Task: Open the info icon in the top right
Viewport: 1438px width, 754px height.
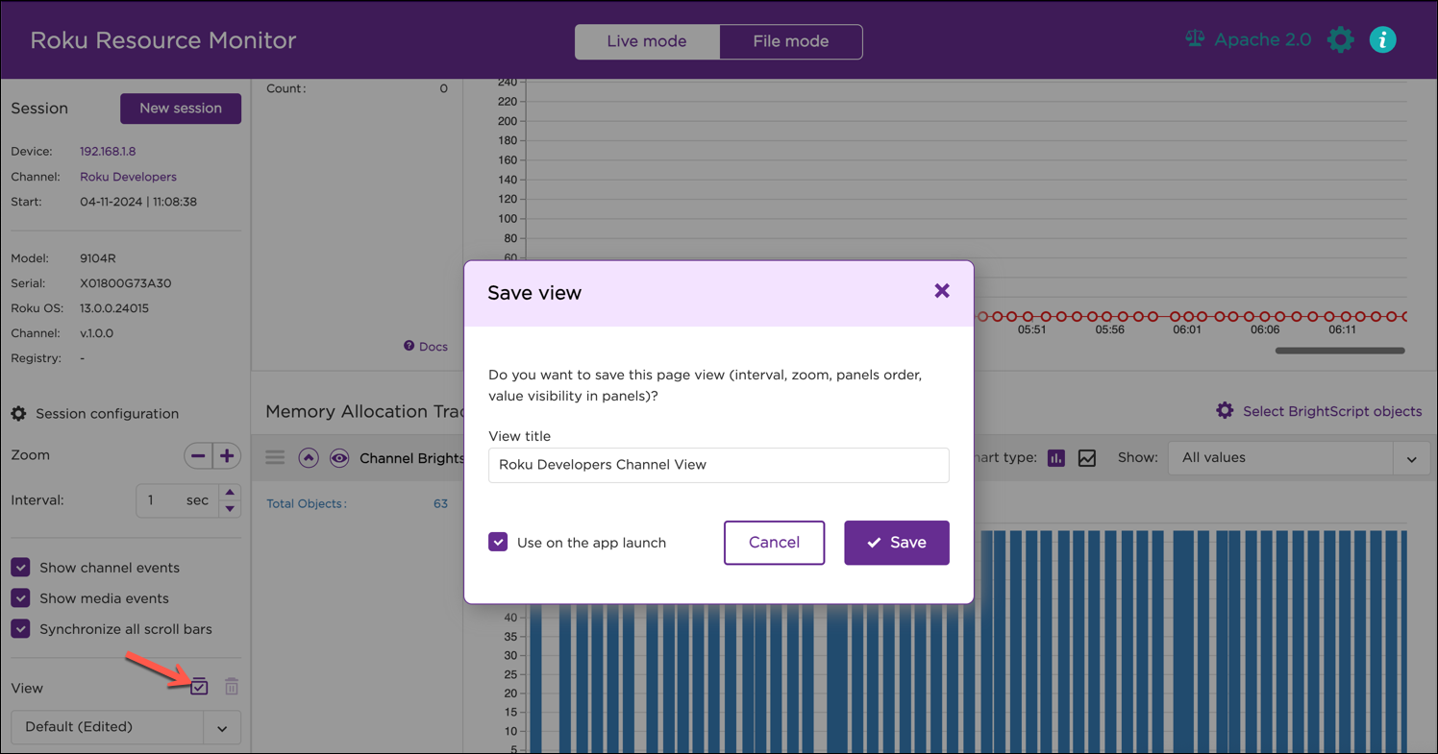Action: click(x=1382, y=39)
